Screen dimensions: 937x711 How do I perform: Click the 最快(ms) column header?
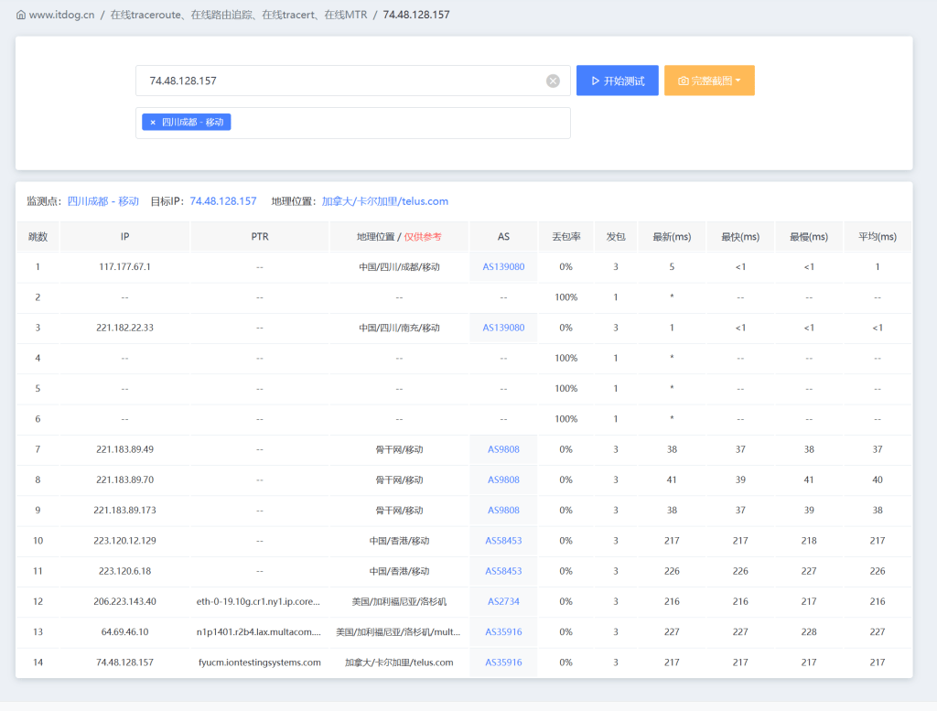pos(740,237)
